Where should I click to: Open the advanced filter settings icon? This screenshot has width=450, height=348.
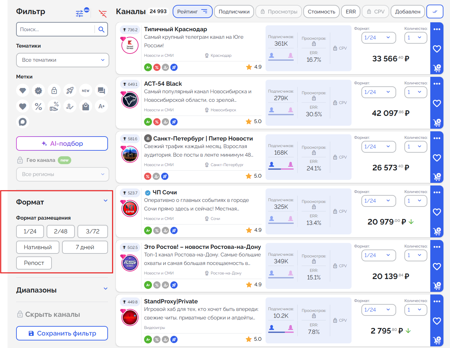coord(80,13)
